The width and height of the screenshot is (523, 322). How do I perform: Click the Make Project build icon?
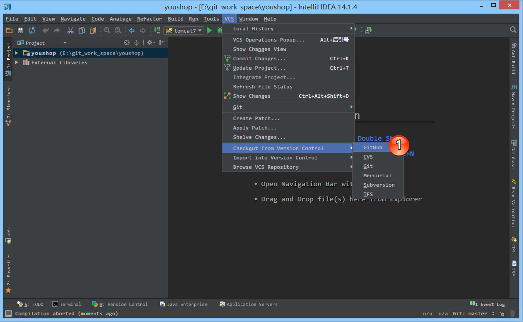coord(157,30)
